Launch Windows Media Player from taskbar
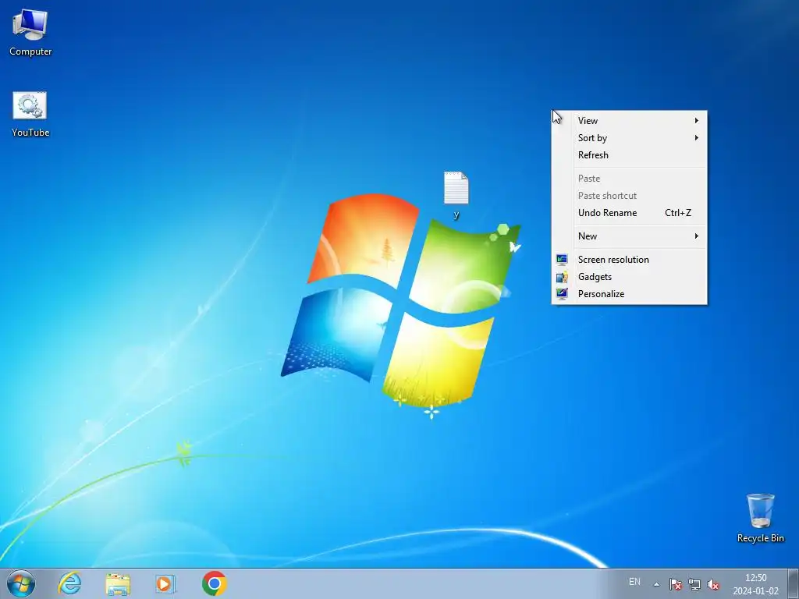Screen dimensions: 799x599 click(x=165, y=583)
